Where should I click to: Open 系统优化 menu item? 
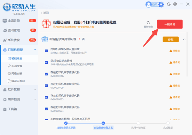point(19,40)
